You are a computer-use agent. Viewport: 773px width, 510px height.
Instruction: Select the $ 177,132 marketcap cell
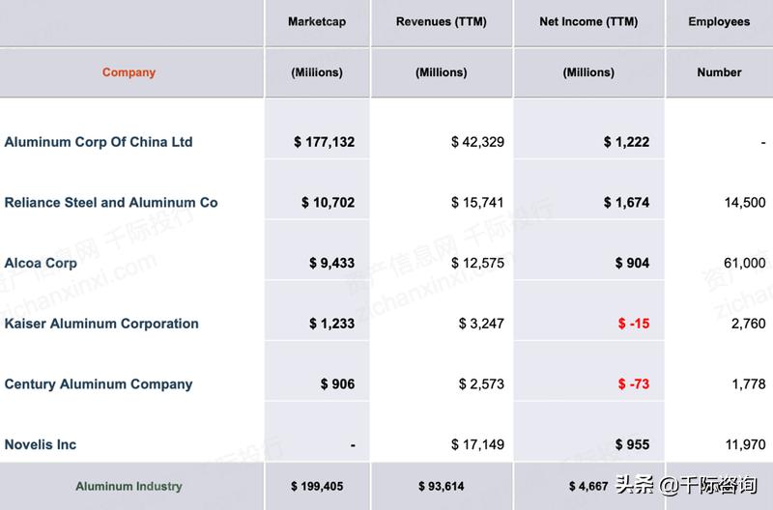pyautogui.click(x=325, y=142)
